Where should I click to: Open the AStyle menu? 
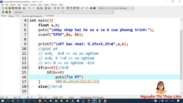point(46,5)
